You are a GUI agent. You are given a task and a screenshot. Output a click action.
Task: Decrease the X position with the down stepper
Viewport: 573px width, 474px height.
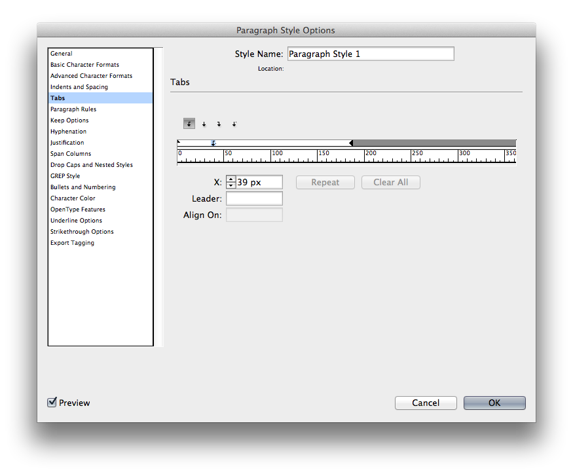pos(231,185)
